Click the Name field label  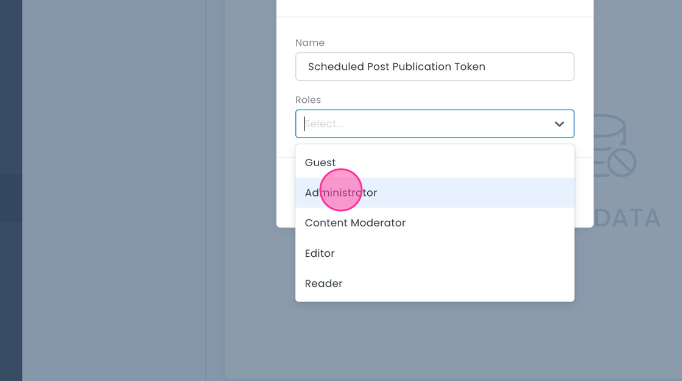point(310,43)
